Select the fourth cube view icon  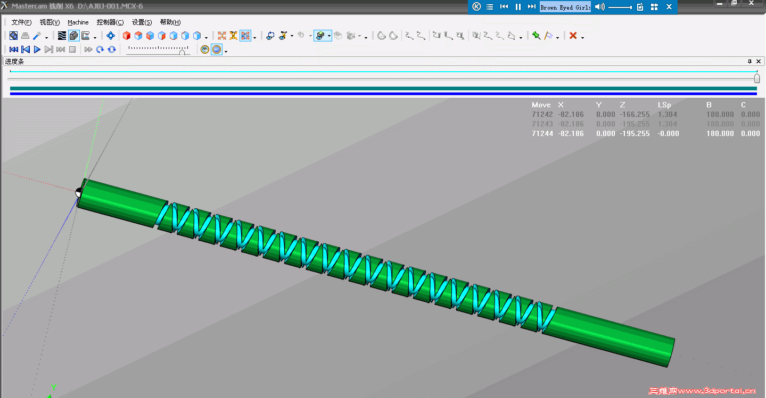coord(162,36)
